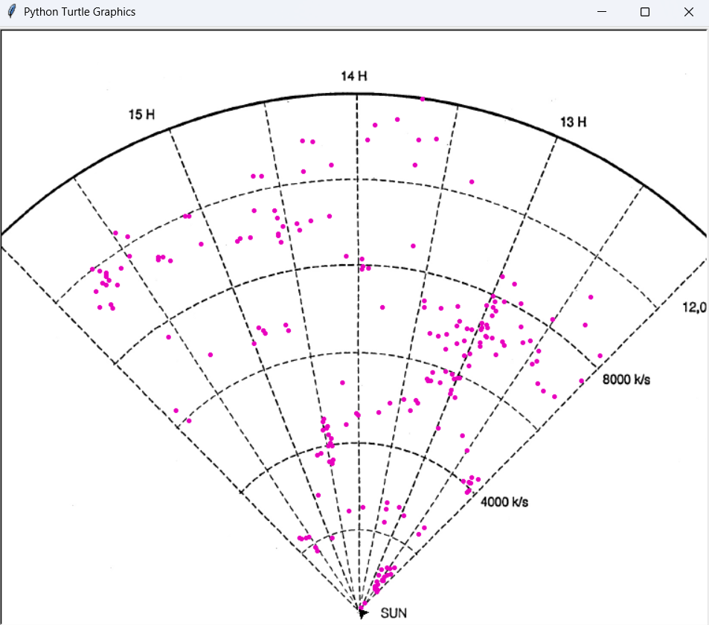The image size is (709, 625).
Task: Click the rightmost magenta dot on the chart
Action: [600, 356]
